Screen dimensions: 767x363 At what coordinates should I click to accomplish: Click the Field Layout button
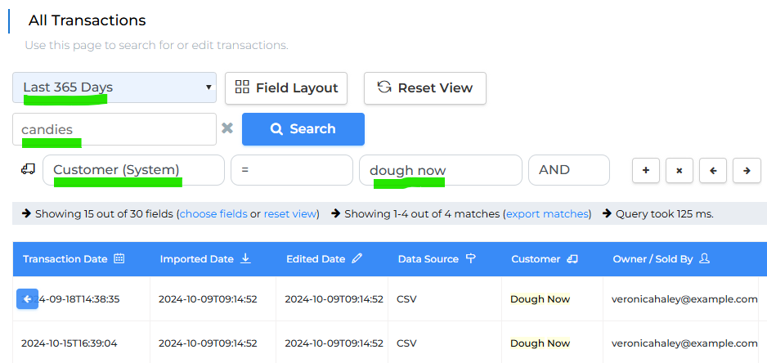[286, 88]
